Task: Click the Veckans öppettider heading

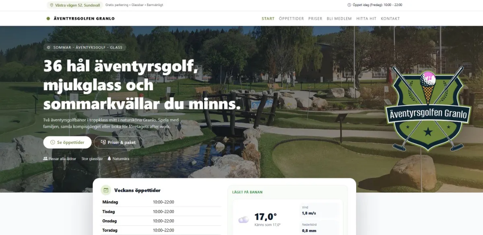Action: (137, 190)
